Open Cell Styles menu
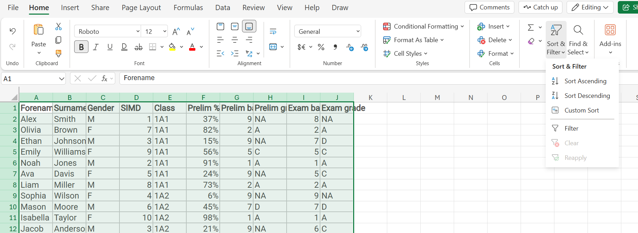638x233 pixels. tap(405, 54)
